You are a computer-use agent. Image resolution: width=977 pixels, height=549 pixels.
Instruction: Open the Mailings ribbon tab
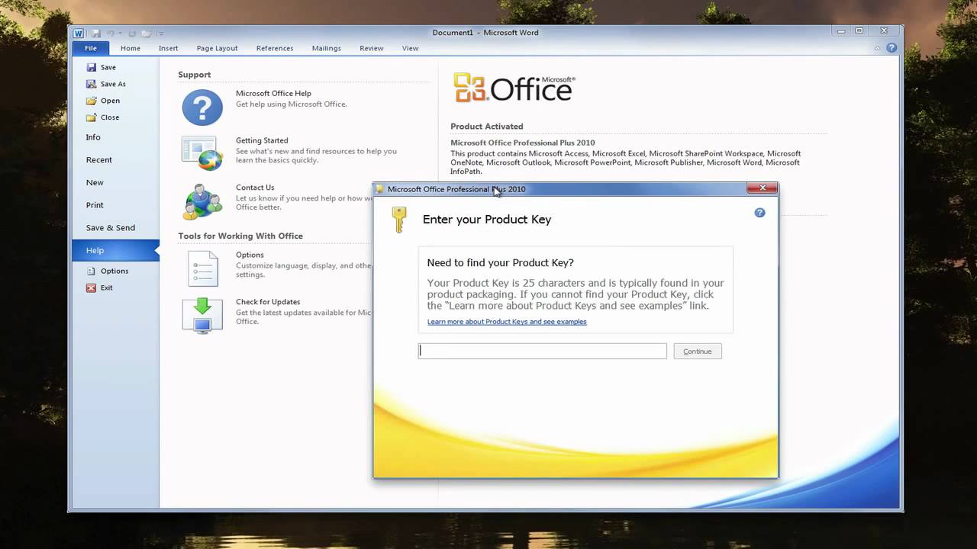click(327, 48)
